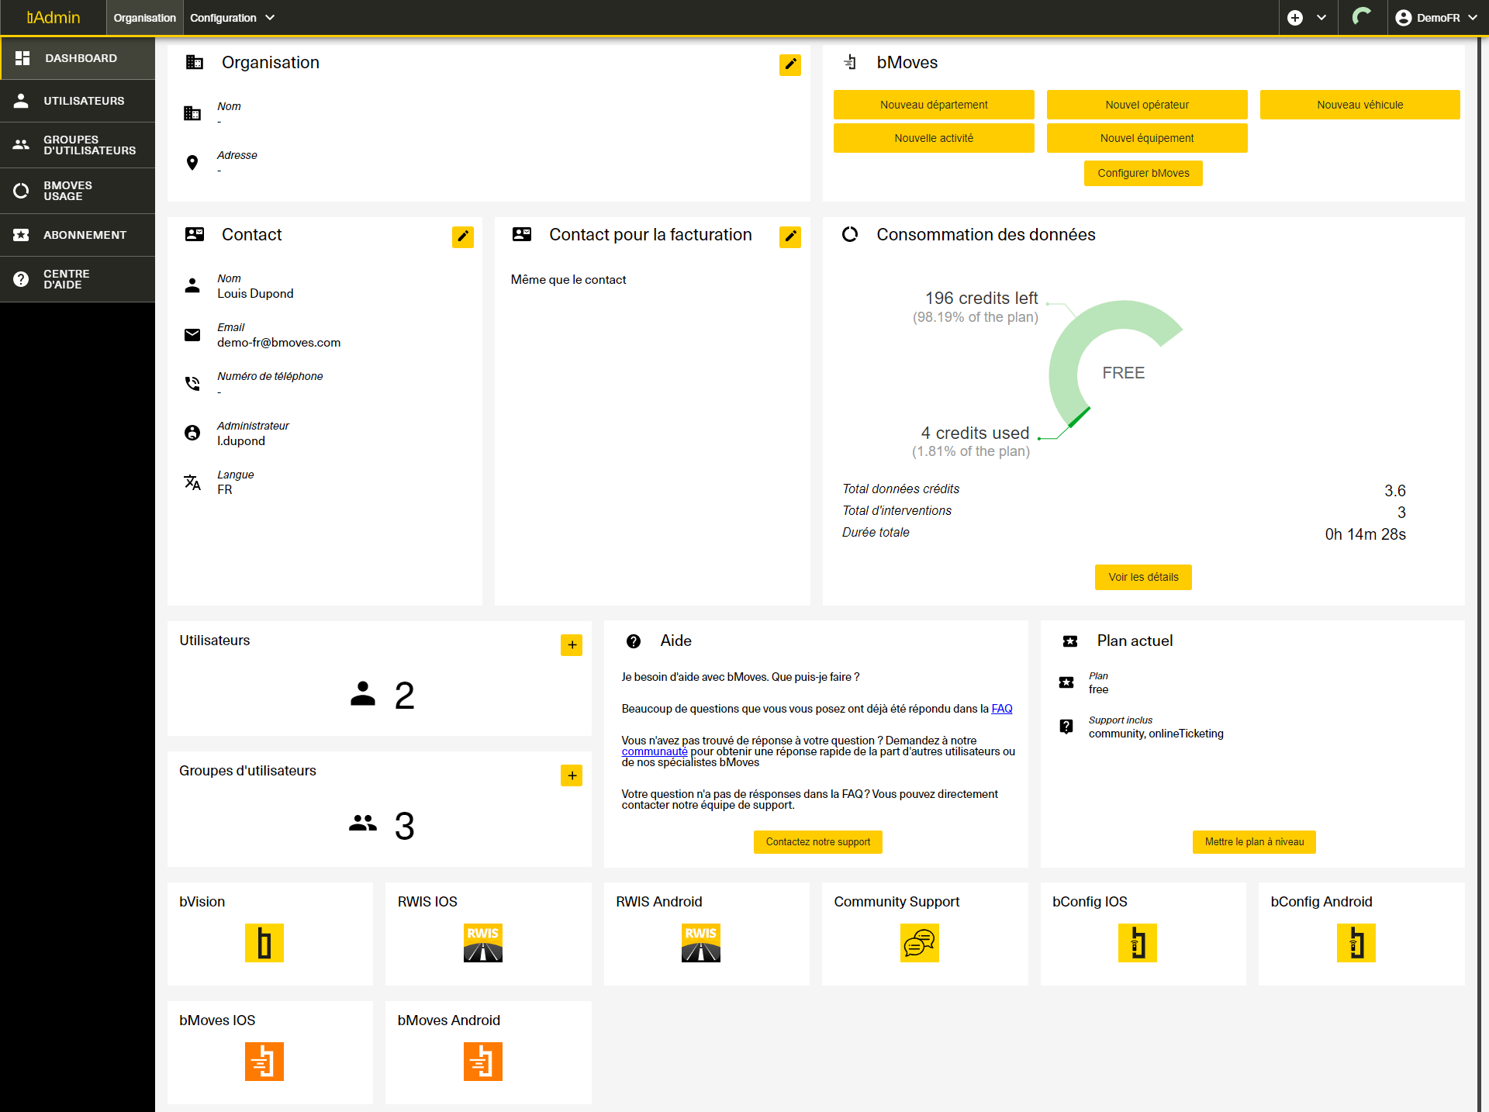Edit the billing contact via pencil icon
Viewport: 1489px width, 1112px height.
pos(789,237)
